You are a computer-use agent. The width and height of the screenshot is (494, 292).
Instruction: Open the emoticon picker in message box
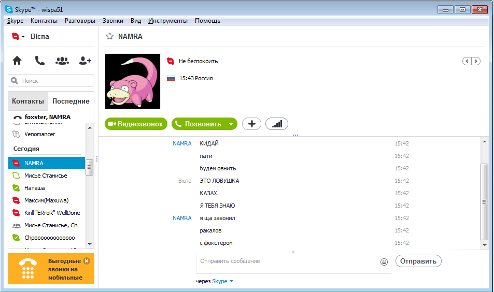click(x=384, y=262)
